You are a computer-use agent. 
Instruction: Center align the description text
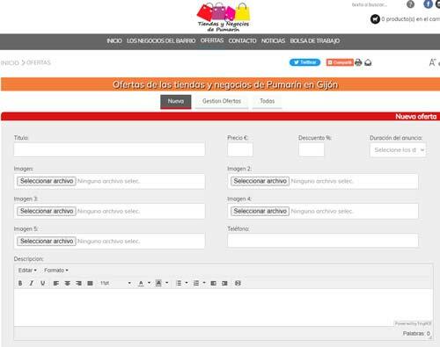tap(68, 283)
